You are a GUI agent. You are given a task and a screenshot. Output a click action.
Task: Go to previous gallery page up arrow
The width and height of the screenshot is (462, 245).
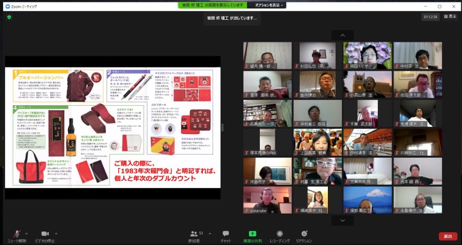(343, 35)
